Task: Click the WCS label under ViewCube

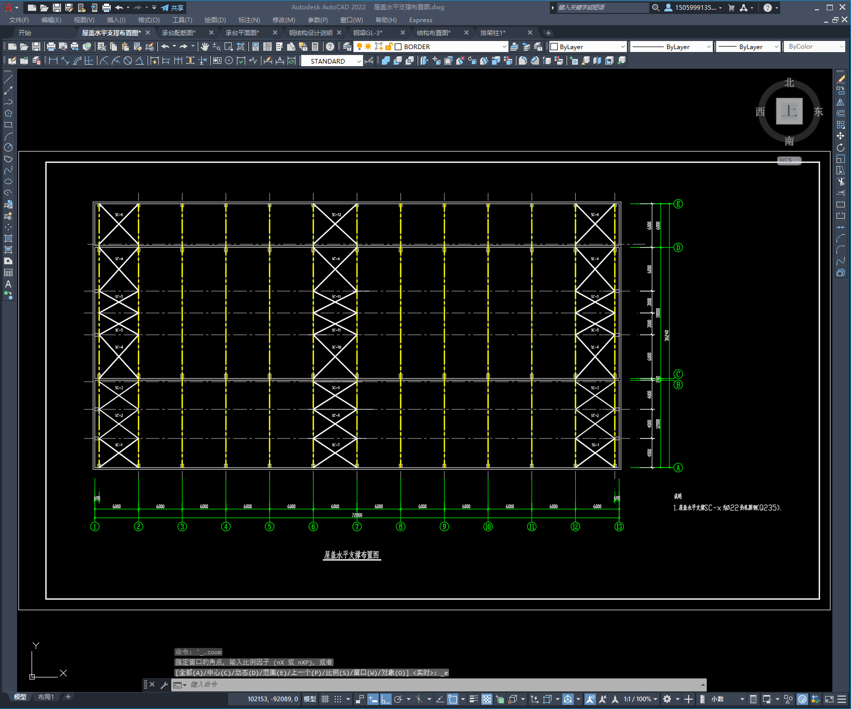Action: tap(789, 160)
